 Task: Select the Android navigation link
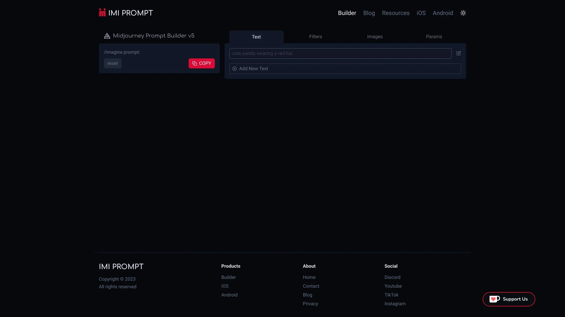pyautogui.click(x=443, y=13)
